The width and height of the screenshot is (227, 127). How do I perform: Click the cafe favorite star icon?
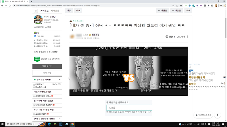[x=36, y=11]
